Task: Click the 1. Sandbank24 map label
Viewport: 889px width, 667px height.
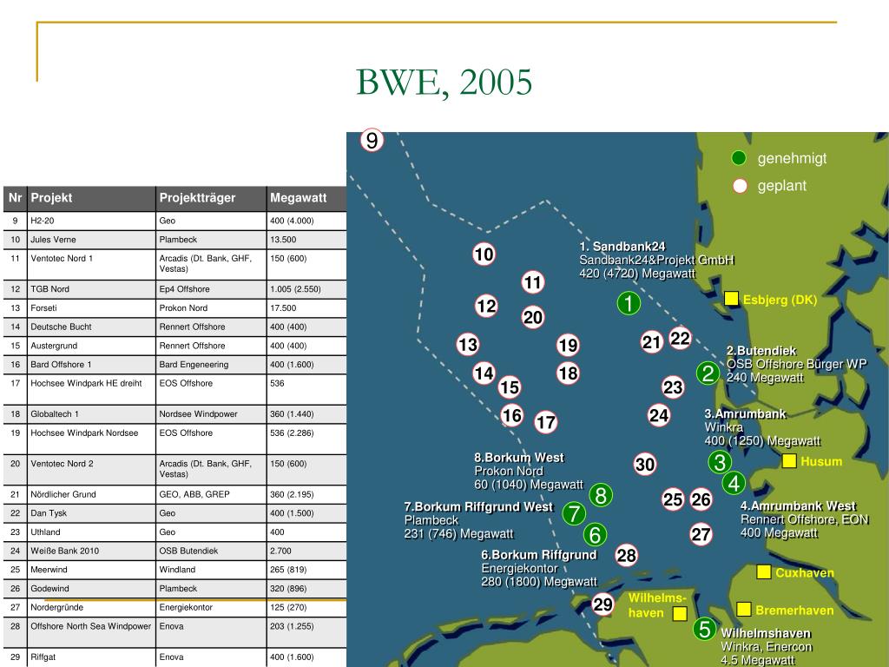Action: [x=622, y=247]
